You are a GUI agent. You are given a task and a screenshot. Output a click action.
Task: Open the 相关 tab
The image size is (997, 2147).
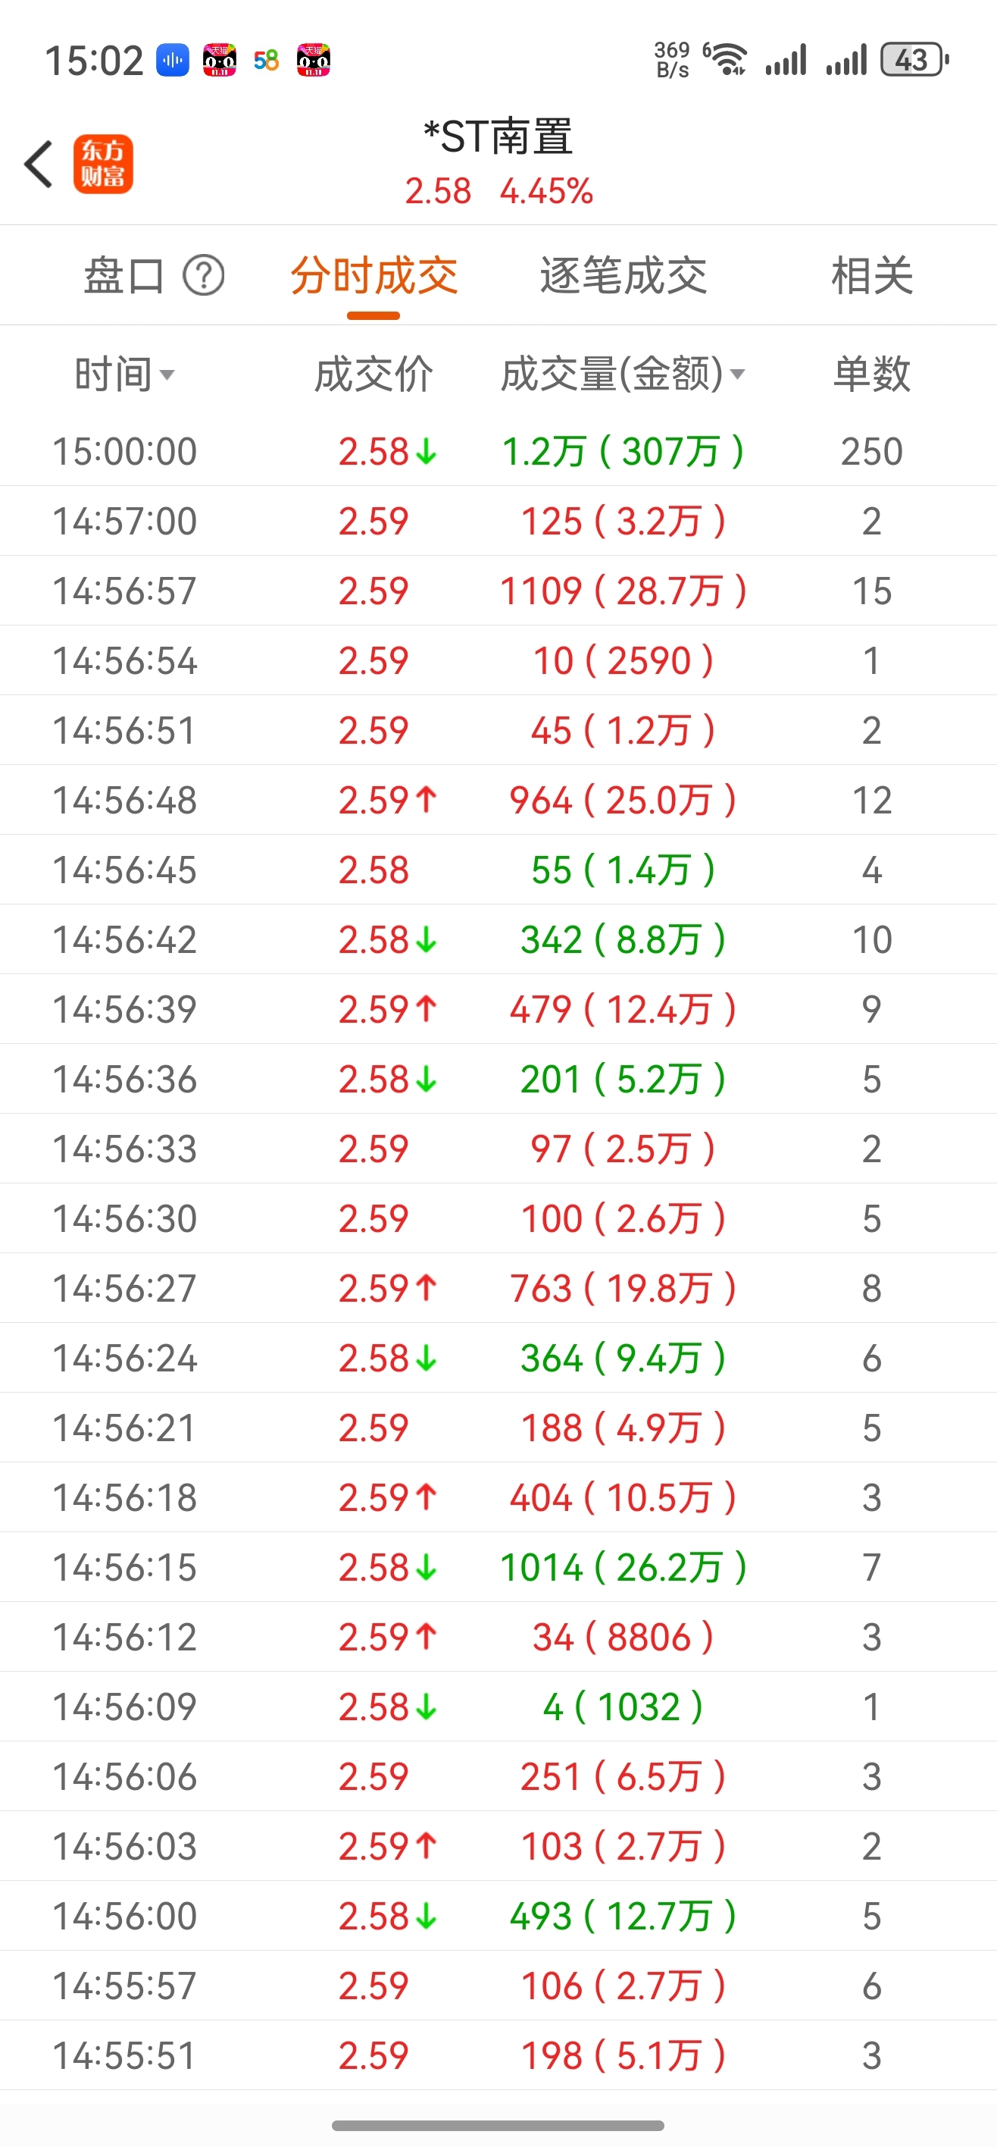click(x=871, y=276)
